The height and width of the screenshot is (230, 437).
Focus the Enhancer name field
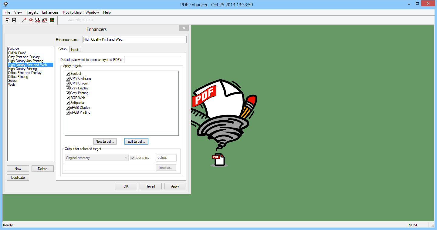click(x=134, y=39)
